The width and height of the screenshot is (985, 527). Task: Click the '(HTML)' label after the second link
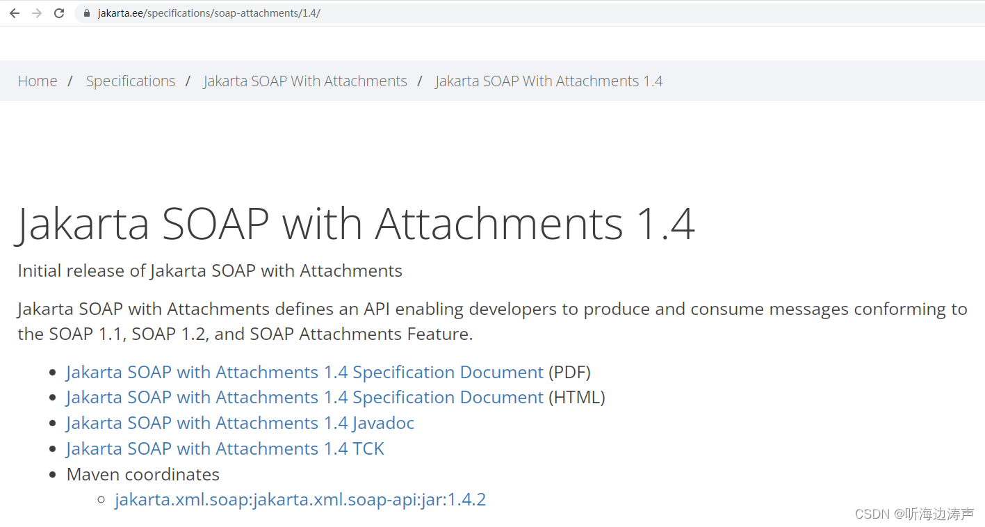[x=577, y=397]
